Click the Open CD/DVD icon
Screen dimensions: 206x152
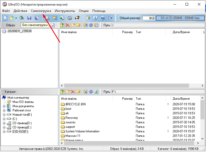click(22, 18)
